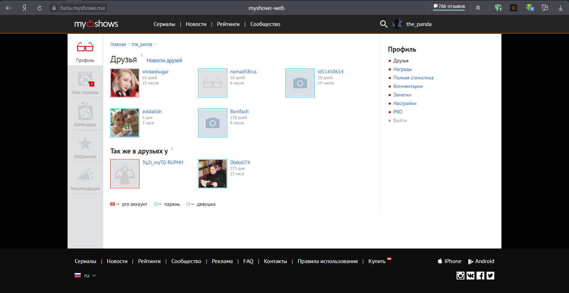Bookmark this page in browser
This screenshot has height=293, width=569.
click(x=478, y=8)
